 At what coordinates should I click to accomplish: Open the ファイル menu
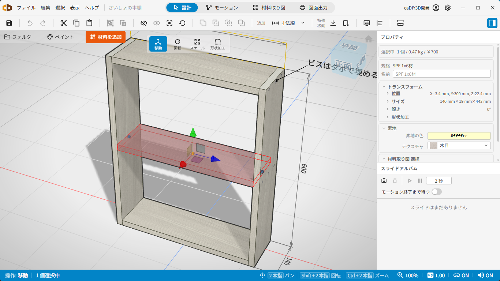pyautogui.click(x=26, y=8)
